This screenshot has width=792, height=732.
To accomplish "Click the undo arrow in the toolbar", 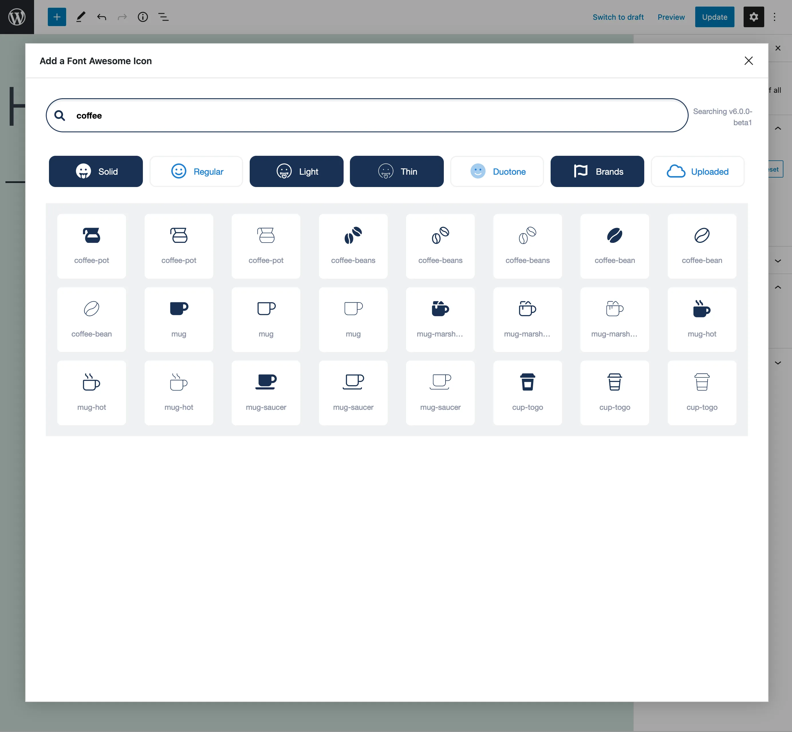I will 101,17.
